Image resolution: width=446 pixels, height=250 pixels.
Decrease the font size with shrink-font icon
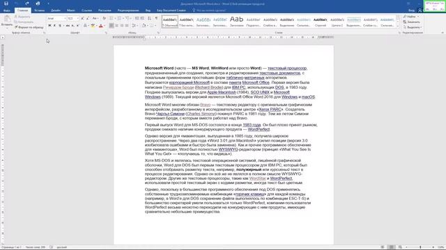(x=87, y=19)
